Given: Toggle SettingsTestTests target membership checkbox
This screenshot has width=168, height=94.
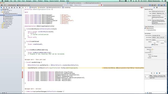Looking at the screenshot, I should (145, 30).
